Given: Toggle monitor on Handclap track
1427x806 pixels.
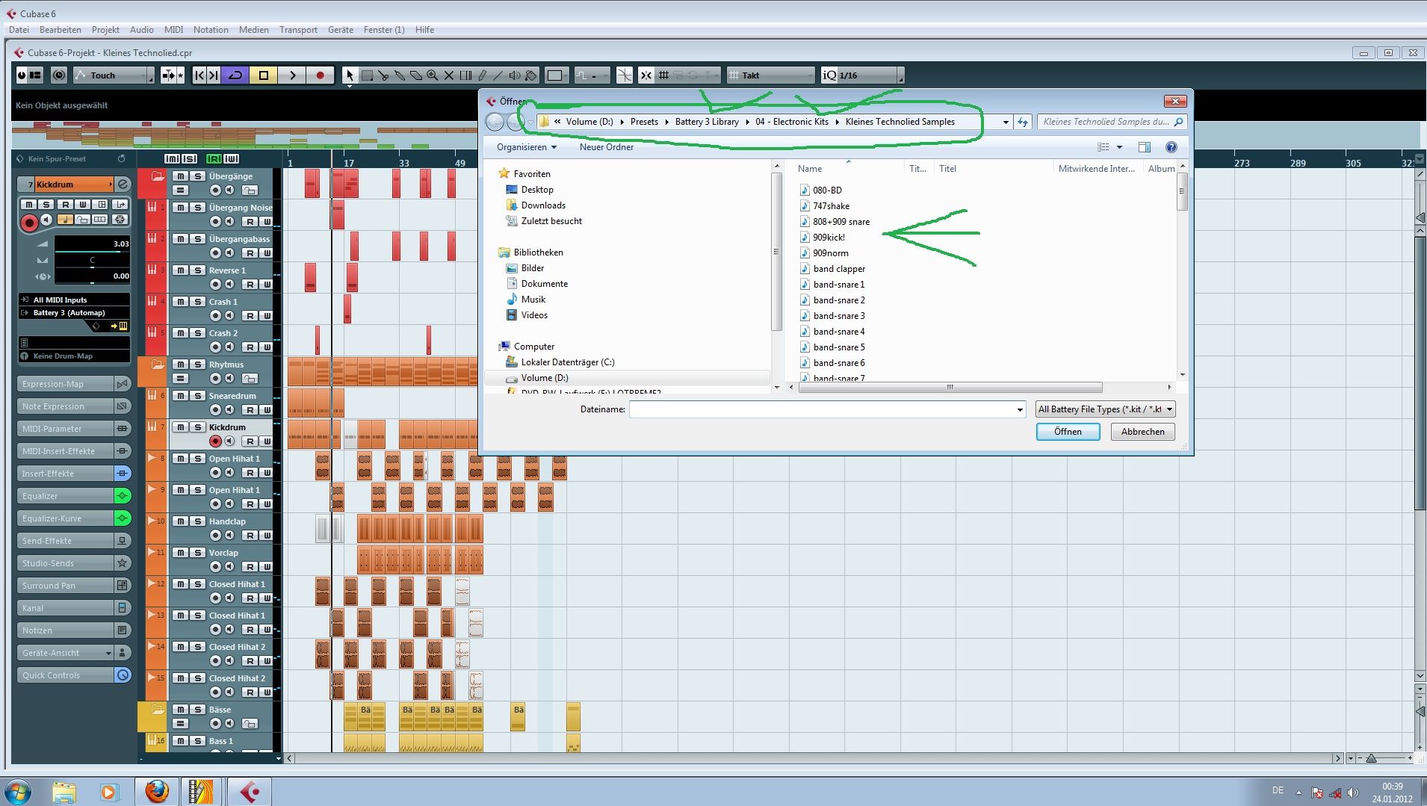Looking at the screenshot, I should point(229,536).
